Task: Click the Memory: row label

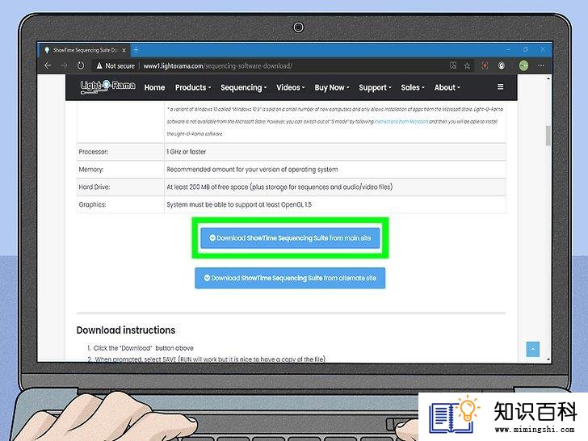Action: [90, 170]
